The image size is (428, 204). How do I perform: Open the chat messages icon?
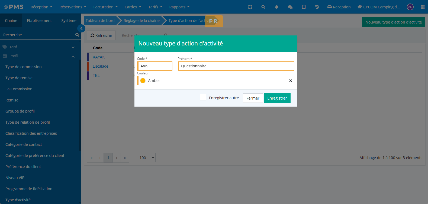point(290,7)
